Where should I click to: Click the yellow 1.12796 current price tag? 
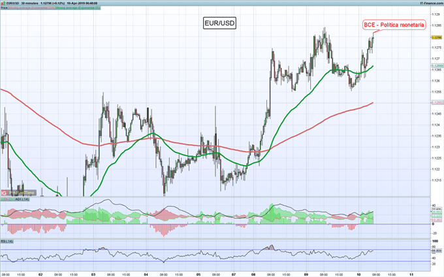(437, 37)
